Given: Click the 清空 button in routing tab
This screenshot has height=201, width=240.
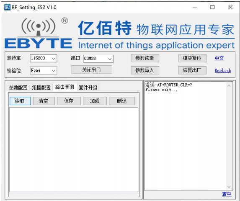Looking at the screenshot, I should [44, 101].
